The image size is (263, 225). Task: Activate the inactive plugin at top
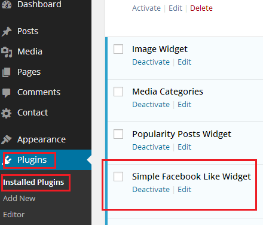click(x=146, y=8)
